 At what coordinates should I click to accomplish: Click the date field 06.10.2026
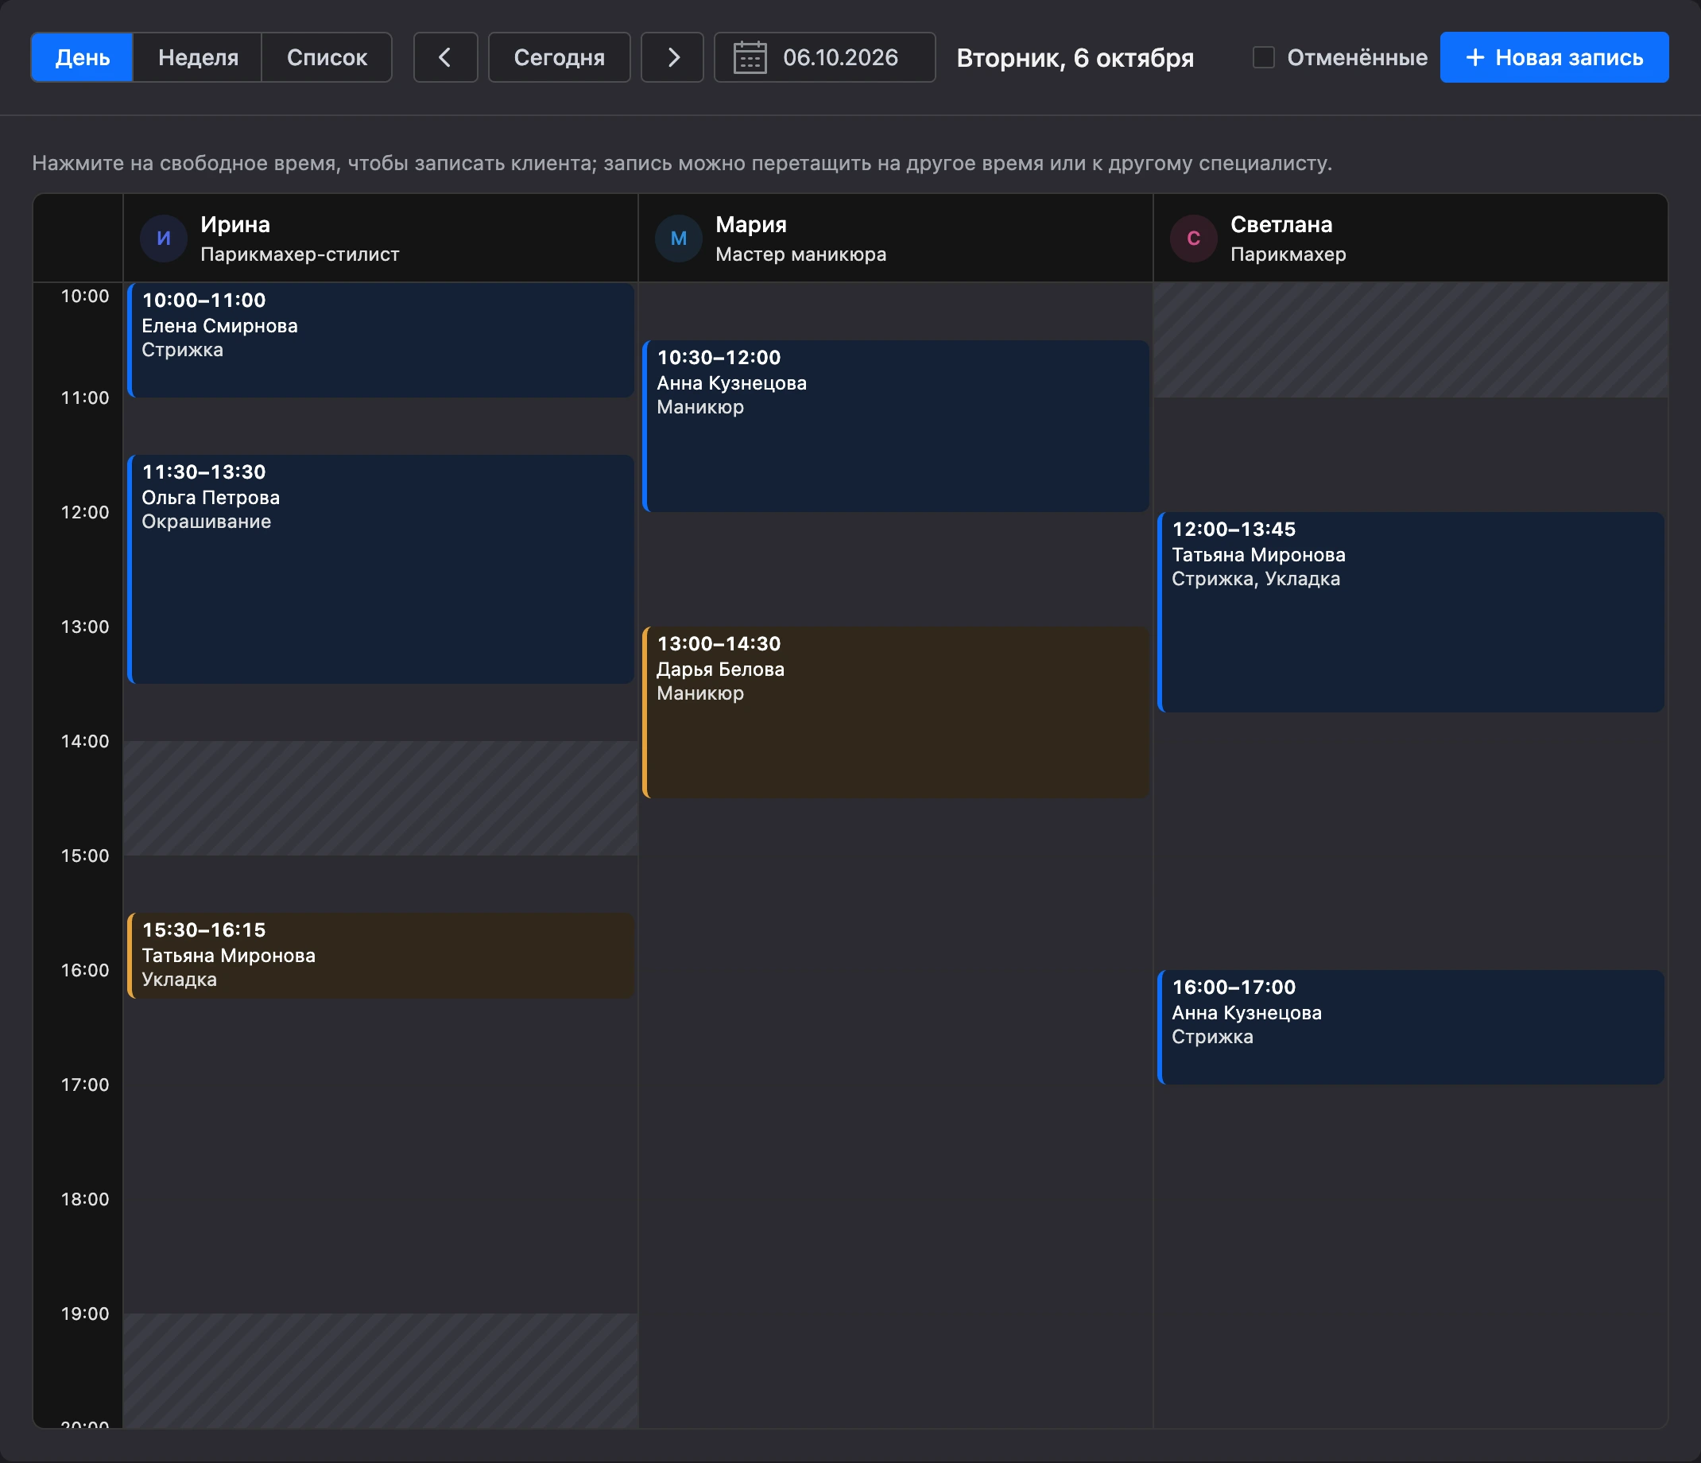coord(824,57)
